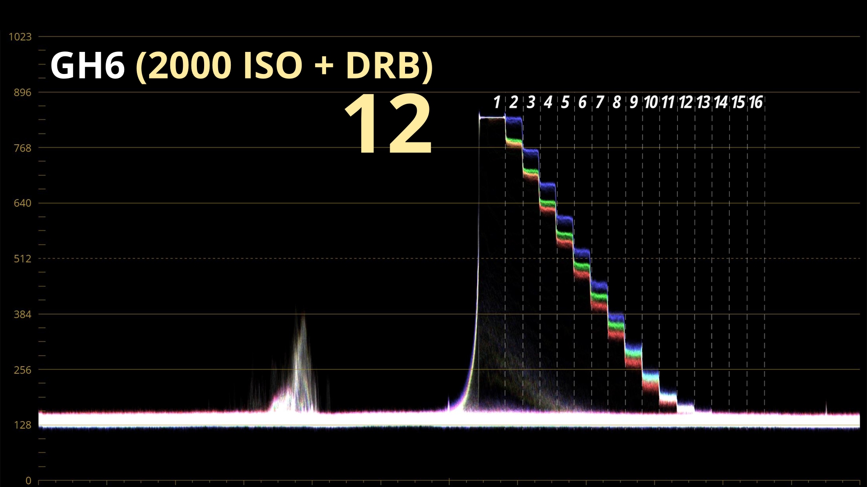
Task: Click the yellow (2000 ISO + DRB) text
Action: point(284,66)
